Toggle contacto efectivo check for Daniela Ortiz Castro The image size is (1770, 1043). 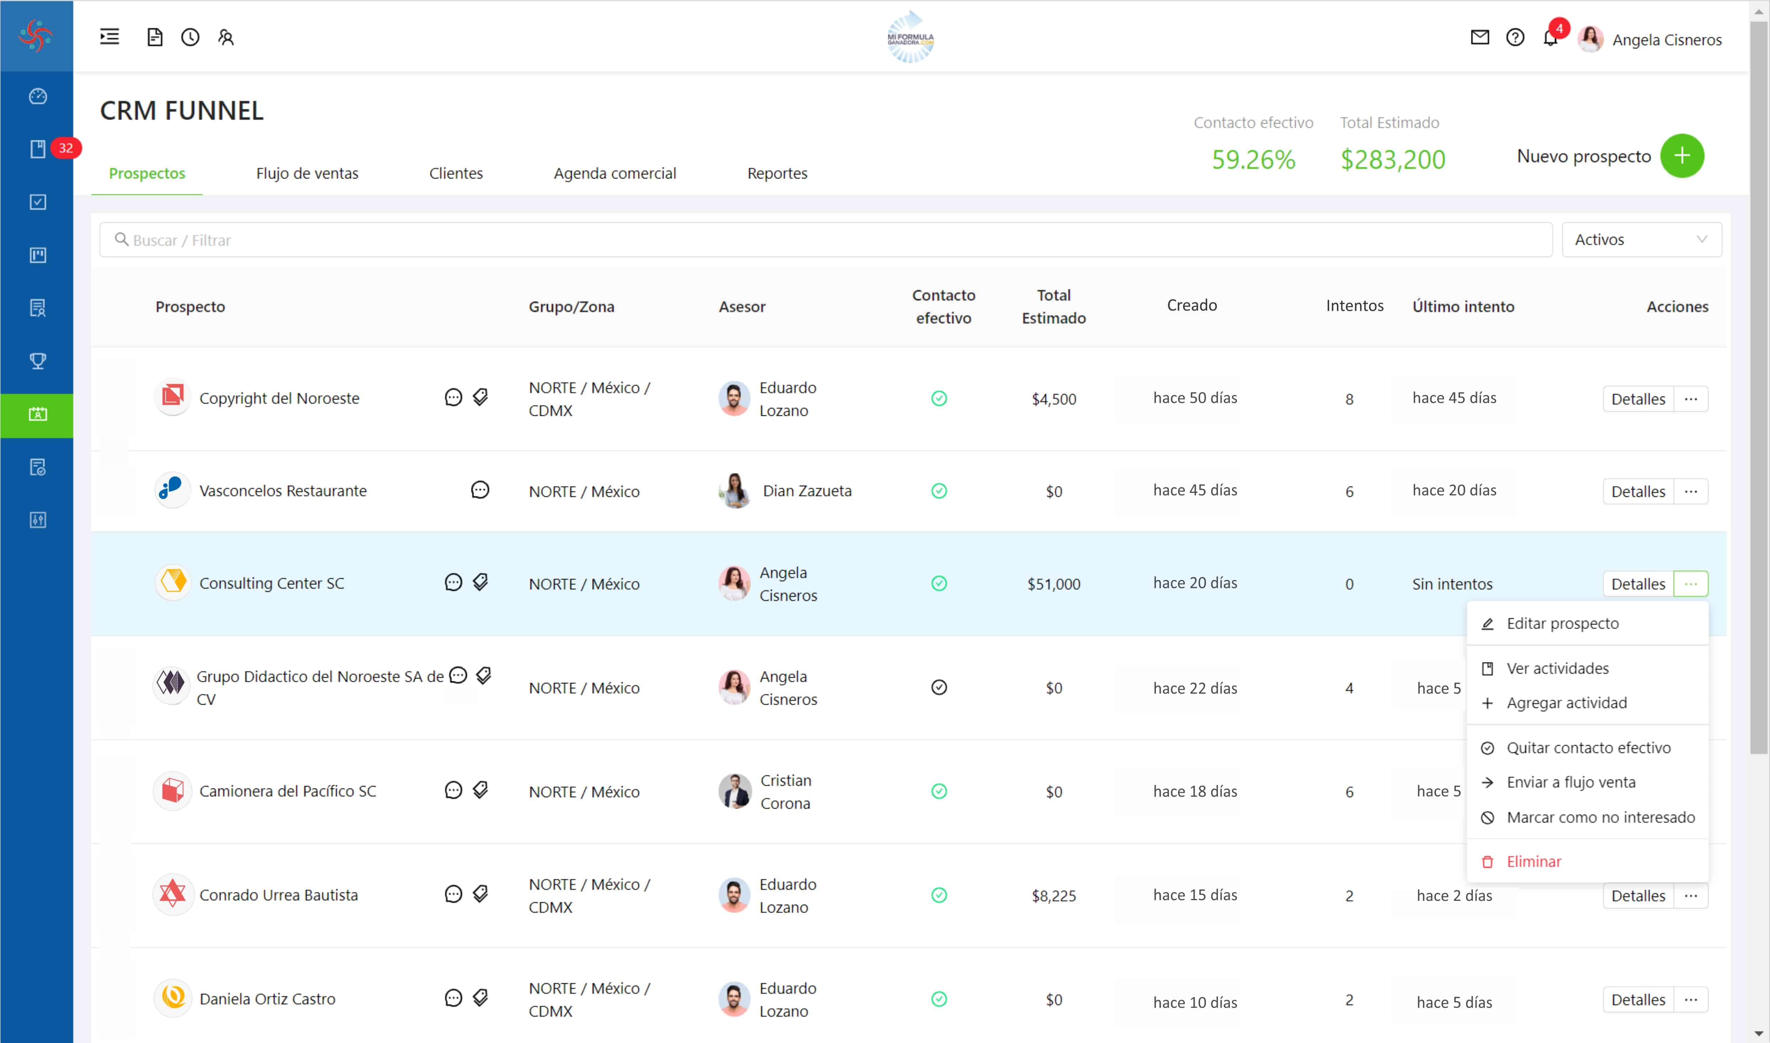click(x=939, y=999)
